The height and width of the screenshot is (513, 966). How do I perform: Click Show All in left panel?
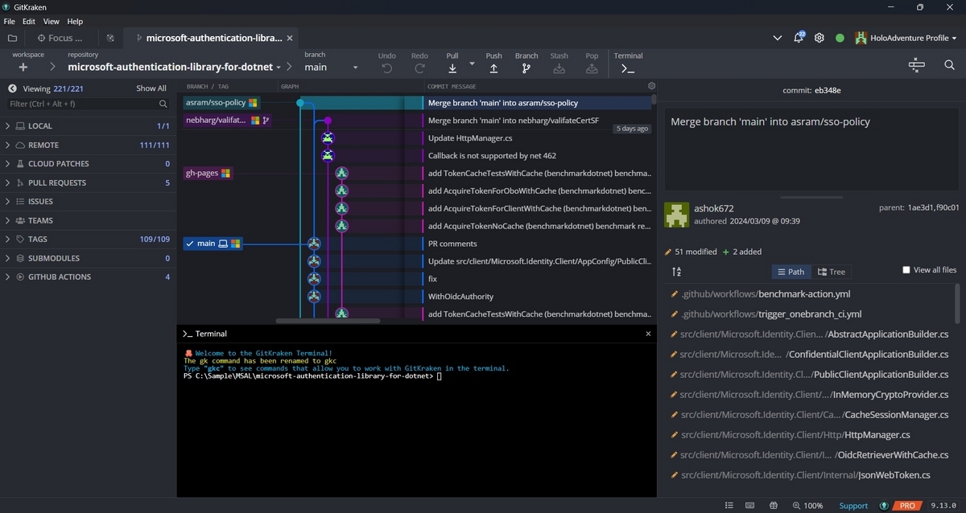(x=151, y=88)
